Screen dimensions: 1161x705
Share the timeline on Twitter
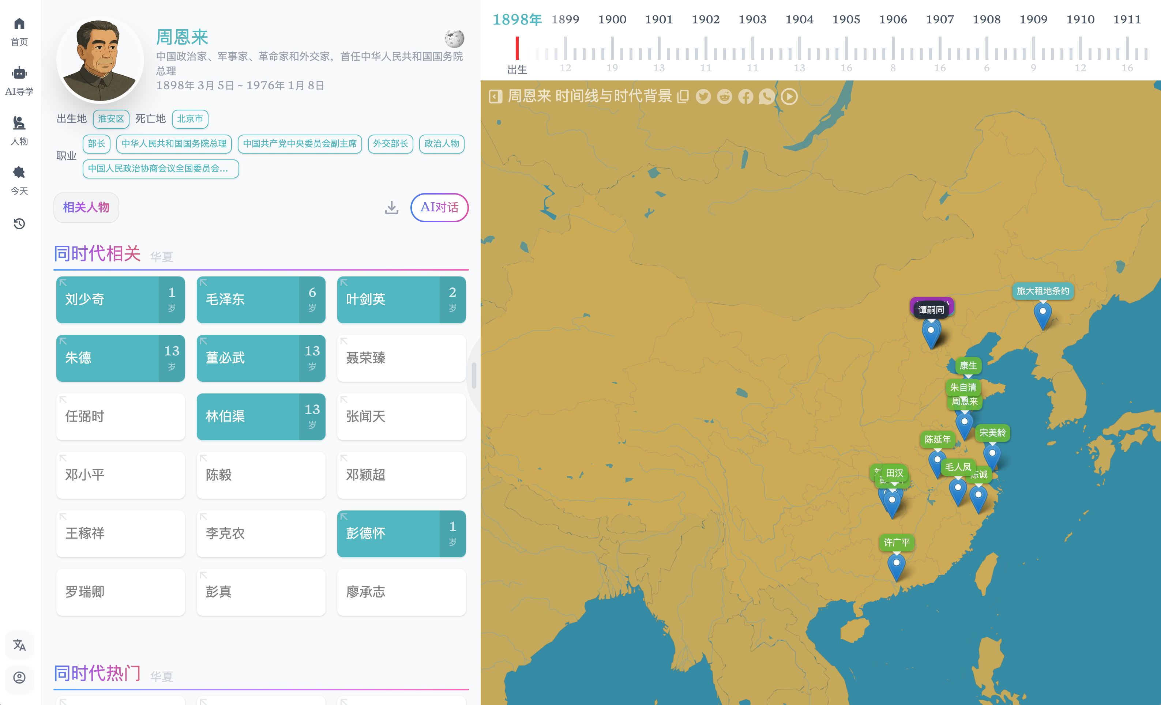[x=703, y=97]
